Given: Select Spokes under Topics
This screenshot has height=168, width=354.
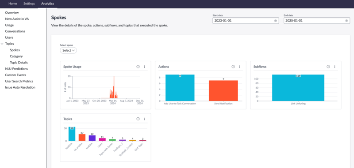Looking at the screenshot, I should [15, 50].
